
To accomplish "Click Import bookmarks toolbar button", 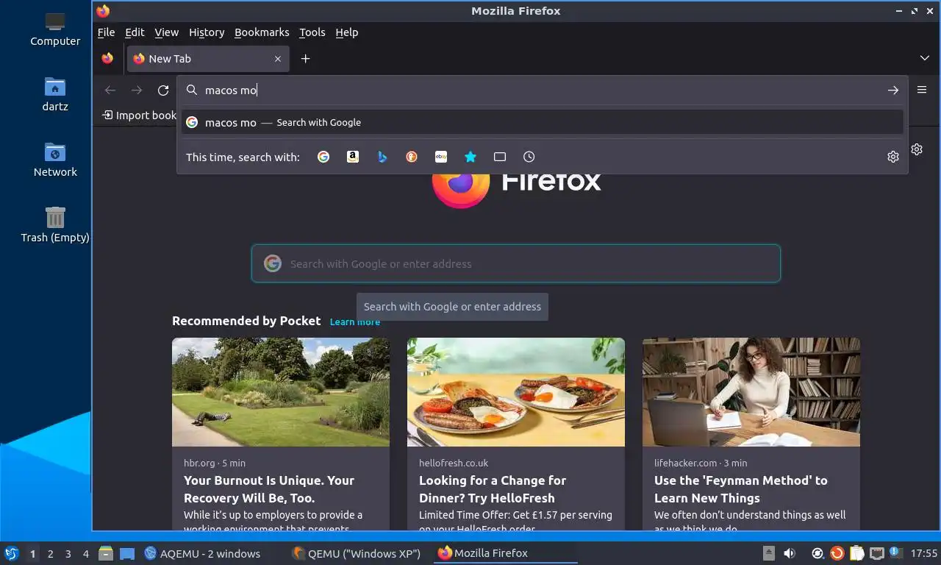I will 140,116.
